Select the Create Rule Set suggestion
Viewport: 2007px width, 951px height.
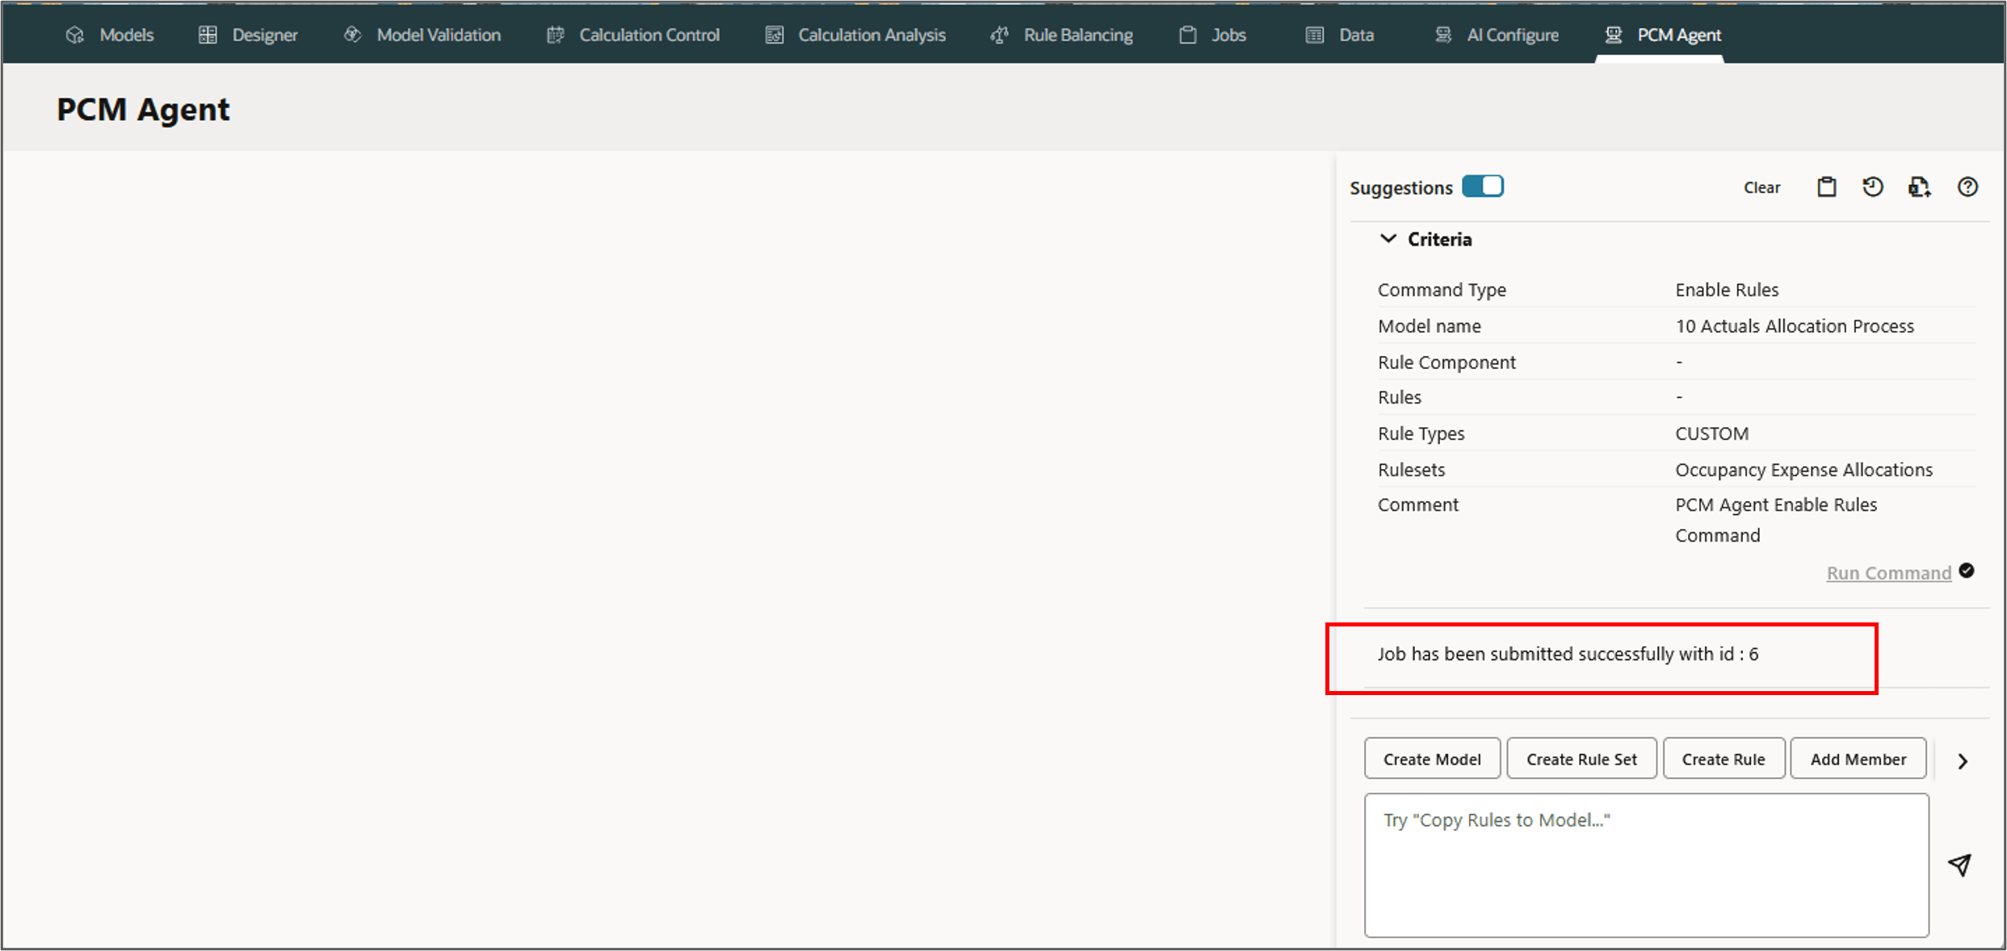coord(1581,759)
